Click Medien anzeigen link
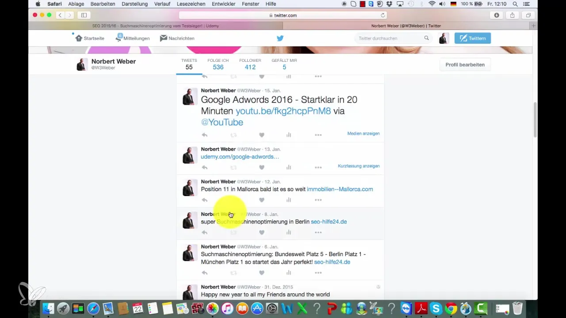 (363, 133)
